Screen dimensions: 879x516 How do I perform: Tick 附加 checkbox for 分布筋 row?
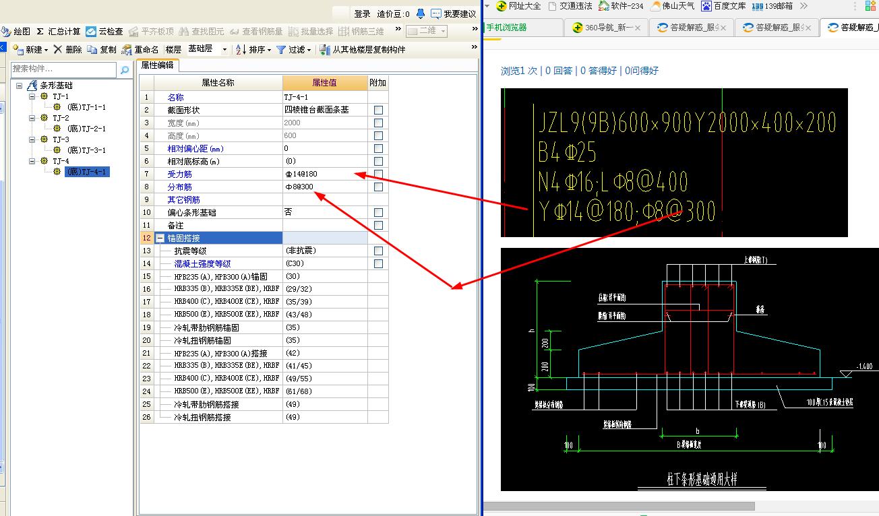pyautogui.click(x=378, y=187)
